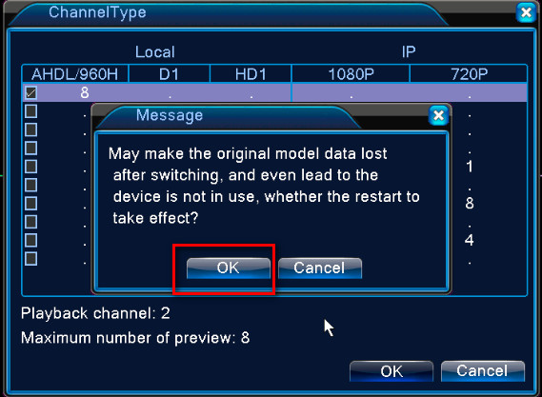
Task: Close the ChannelType window via X icon
Action: 526,13
